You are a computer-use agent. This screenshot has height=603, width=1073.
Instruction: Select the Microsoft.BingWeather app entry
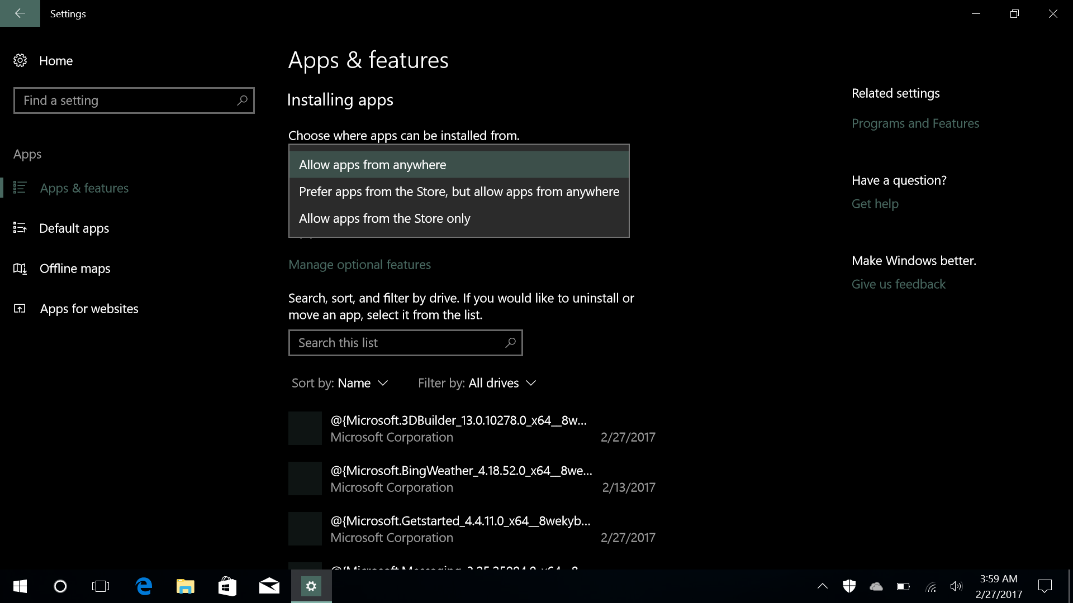click(x=461, y=478)
